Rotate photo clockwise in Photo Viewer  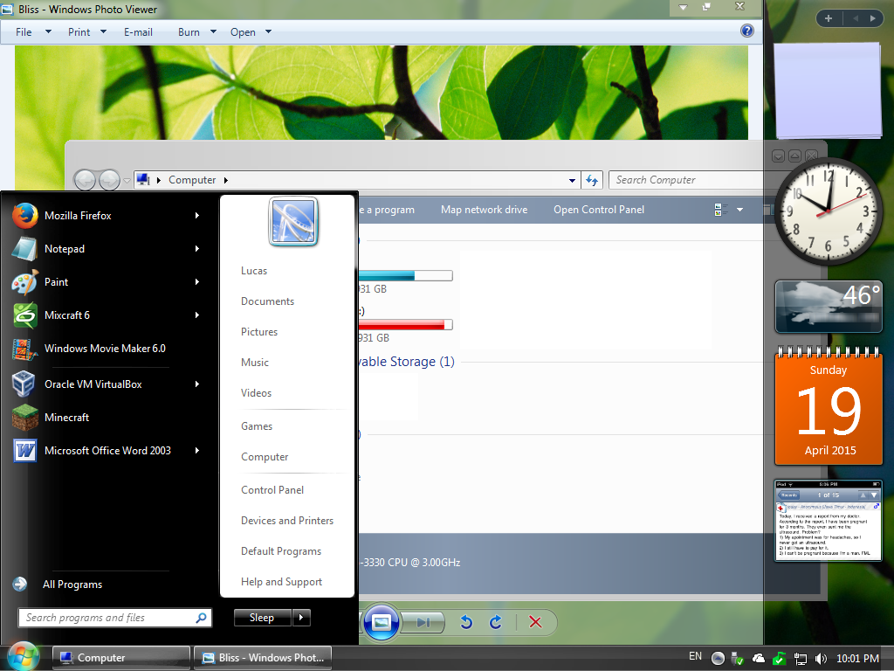(496, 621)
